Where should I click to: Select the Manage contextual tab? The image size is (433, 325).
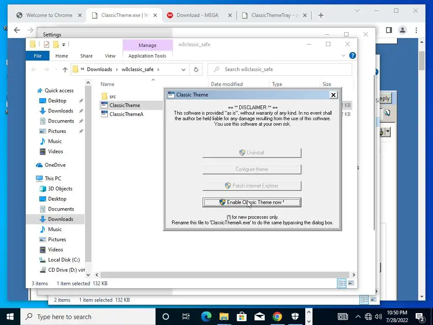(x=148, y=45)
